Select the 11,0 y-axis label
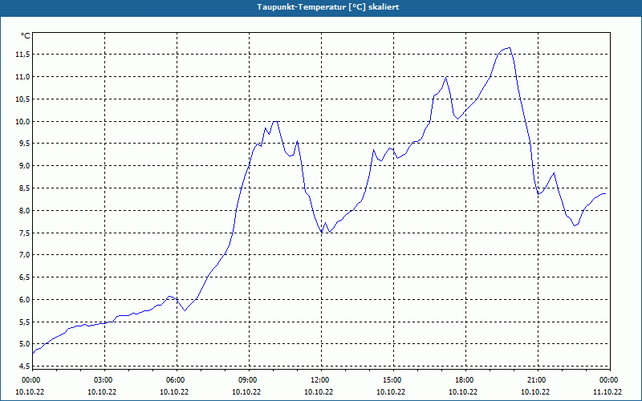The height and width of the screenshot is (401, 642). coord(22,77)
